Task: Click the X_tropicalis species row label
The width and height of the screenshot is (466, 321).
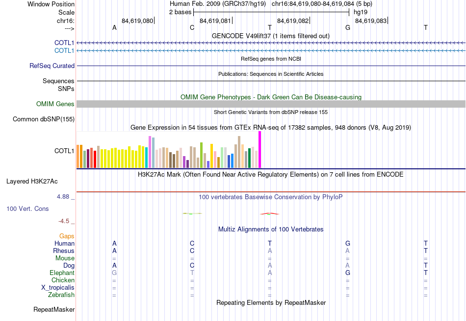Action: coord(58,288)
